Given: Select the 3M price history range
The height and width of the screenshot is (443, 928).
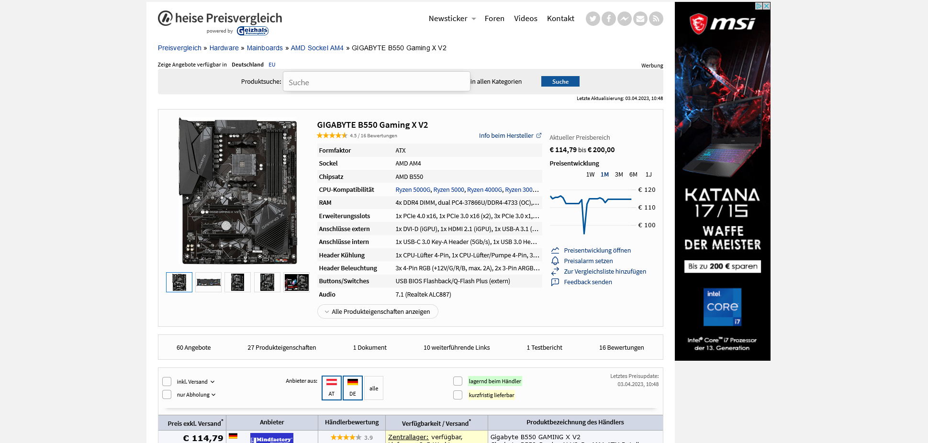Looking at the screenshot, I should click(x=619, y=175).
